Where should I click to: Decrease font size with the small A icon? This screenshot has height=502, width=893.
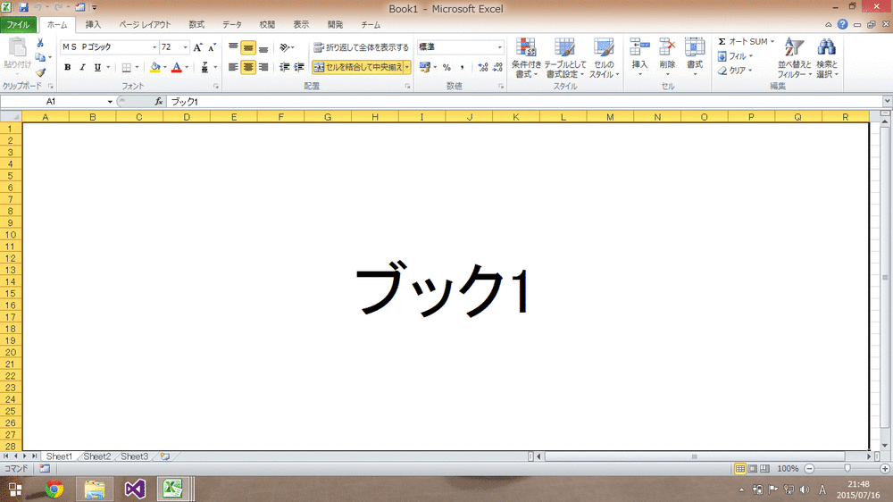(x=212, y=47)
